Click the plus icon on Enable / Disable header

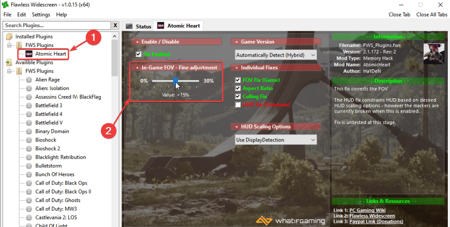[x=137, y=42]
